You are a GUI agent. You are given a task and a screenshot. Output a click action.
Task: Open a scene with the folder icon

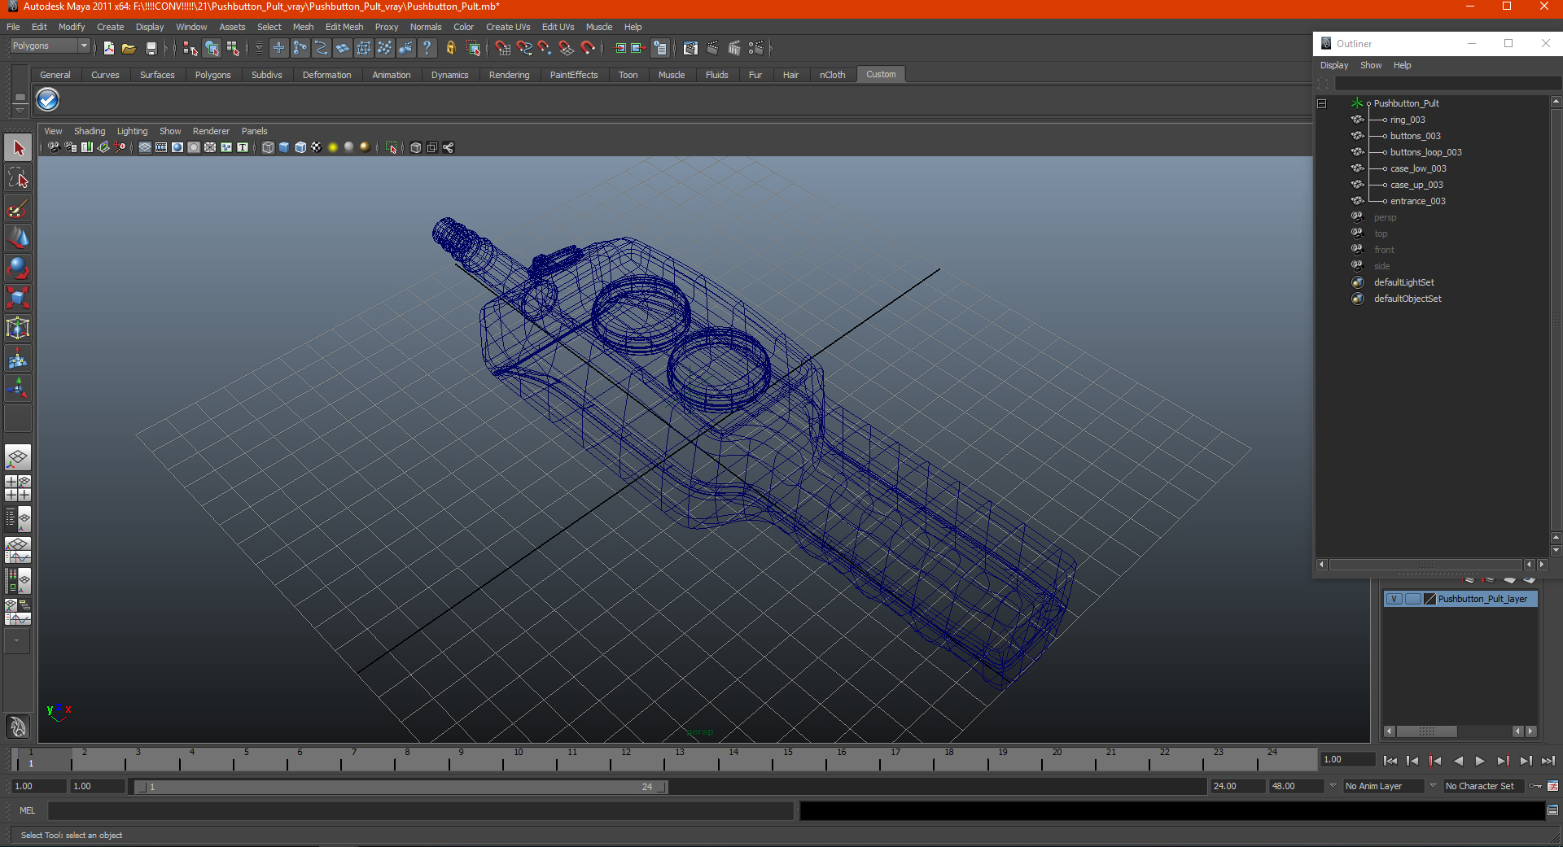(x=129, y=48)
